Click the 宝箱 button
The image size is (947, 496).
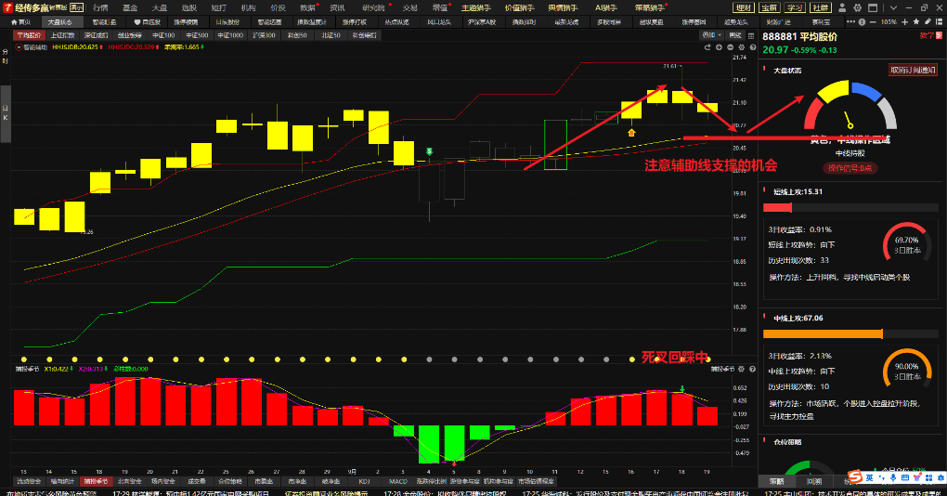coord(770,7)
